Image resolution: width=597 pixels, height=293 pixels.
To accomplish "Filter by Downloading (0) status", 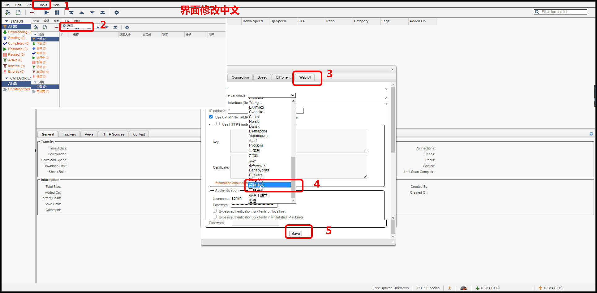I will [17, 32].
